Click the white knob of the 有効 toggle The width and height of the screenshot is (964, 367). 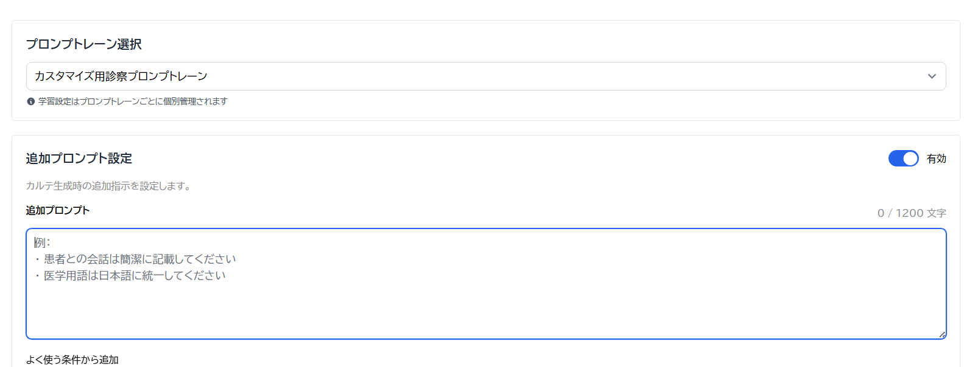pyautogui.click(x=910, y=159)
